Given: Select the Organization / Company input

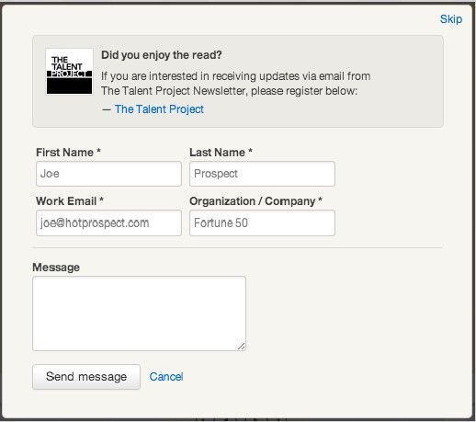Looking at the screenshot, I should coord(262,222).
